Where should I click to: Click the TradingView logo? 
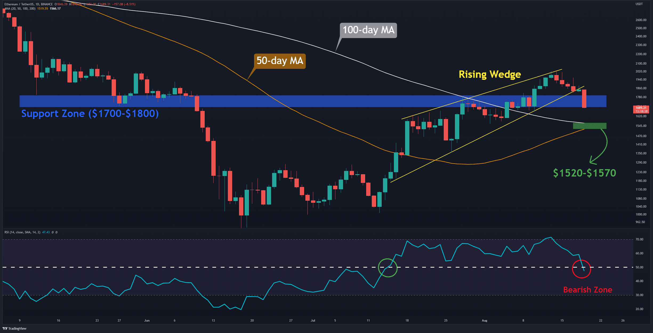(14, 328)
